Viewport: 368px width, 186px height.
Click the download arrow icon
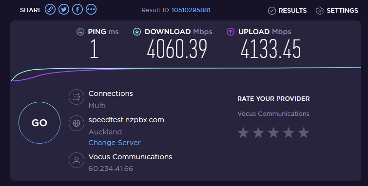137,32
